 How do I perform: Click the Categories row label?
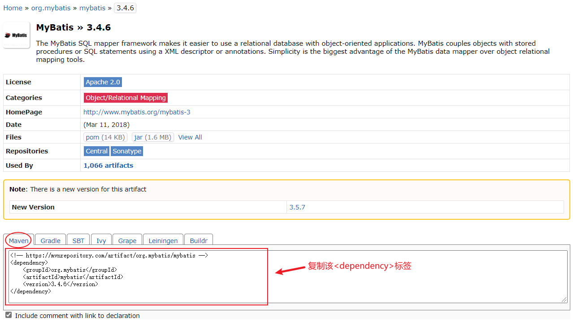click(x=24, y=98)
